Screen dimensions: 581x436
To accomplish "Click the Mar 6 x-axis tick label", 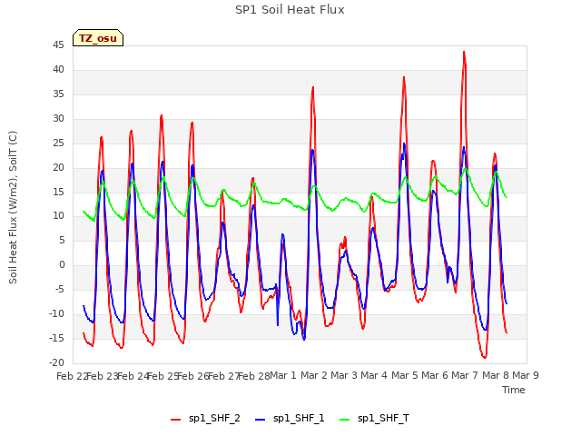I will pos(435,375).
